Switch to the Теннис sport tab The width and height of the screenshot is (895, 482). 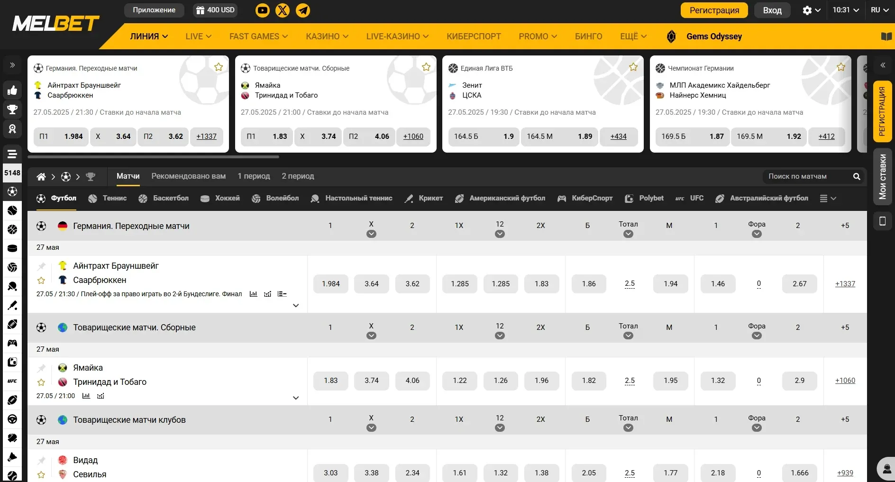click(108, 198)
